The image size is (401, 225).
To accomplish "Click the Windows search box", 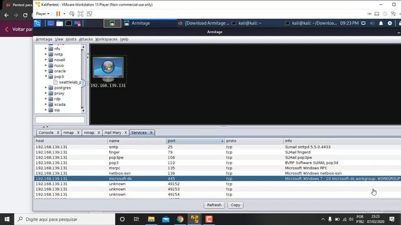I will click(65, 219).
